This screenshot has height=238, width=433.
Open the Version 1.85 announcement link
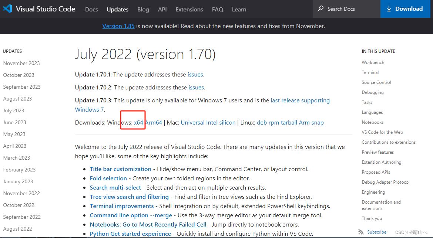pyautogui.click(x=118, y=26)
